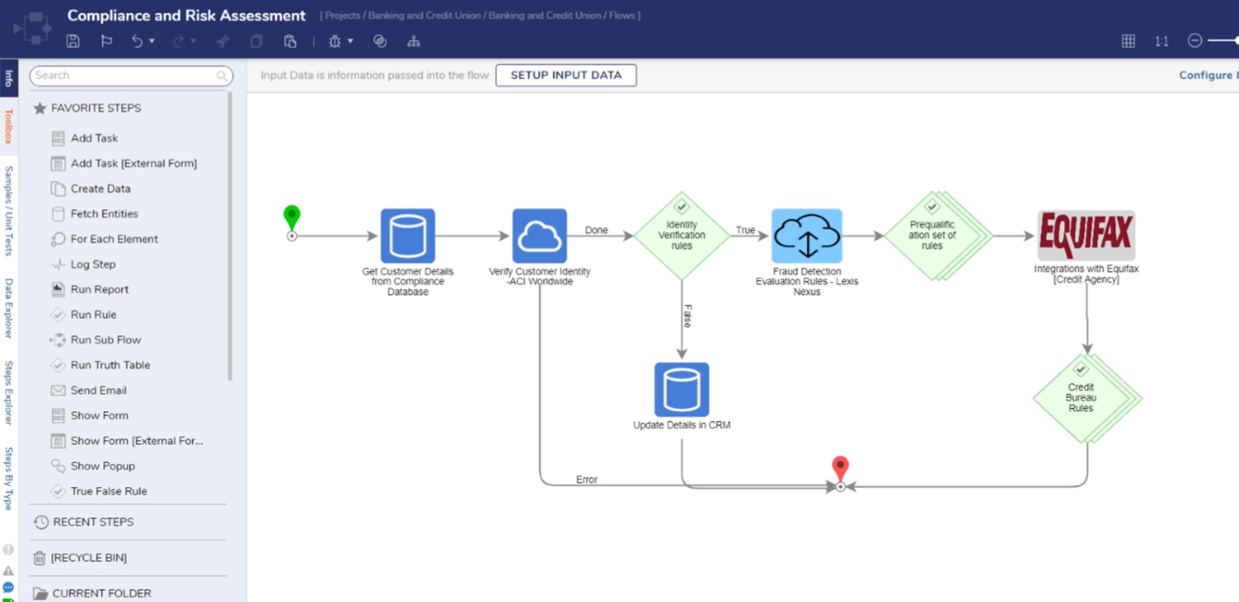The width and height of the screenshot is (1239, 602).
Task: Click the SETUP INPUT DATA button
Action: (566, 75)
